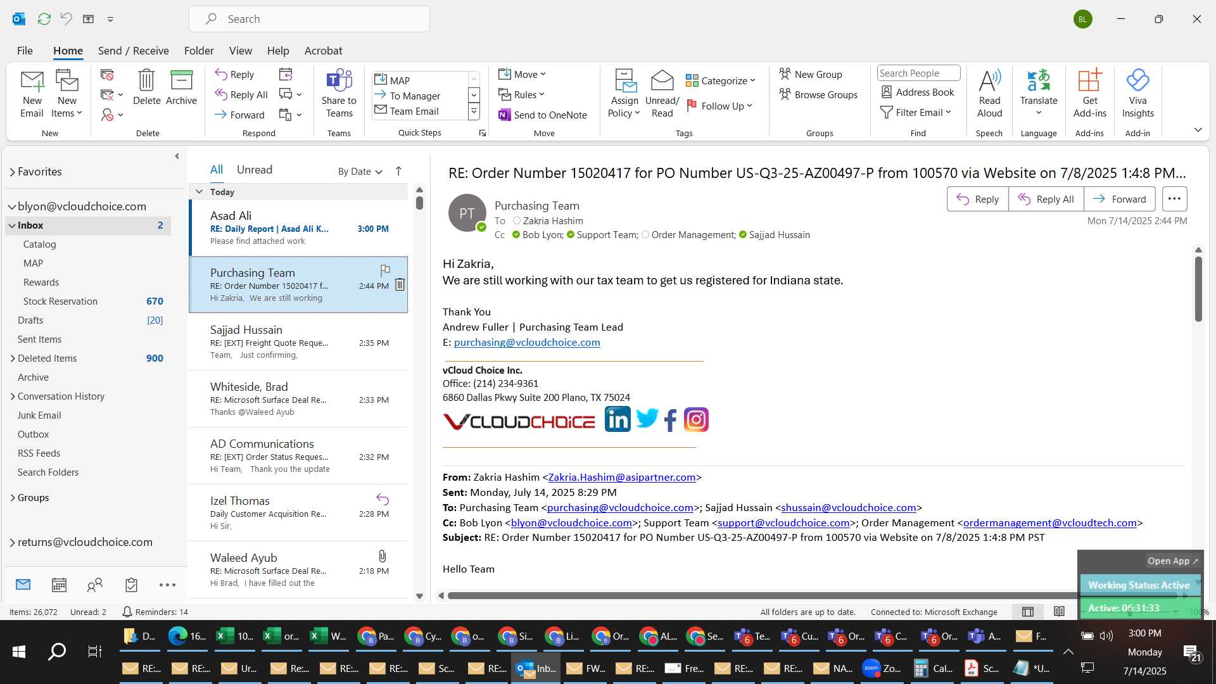
Task: Open the Help tab
Action: pos(277,51)
